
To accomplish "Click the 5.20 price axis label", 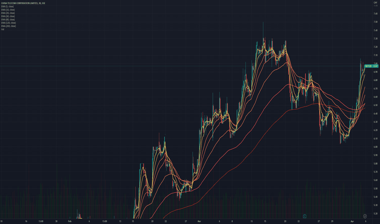I will pos(376,213).
